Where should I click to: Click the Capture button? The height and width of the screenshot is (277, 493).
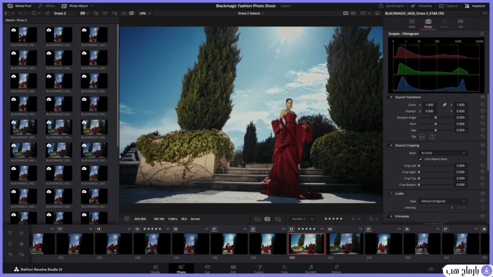tap(448, 6)
